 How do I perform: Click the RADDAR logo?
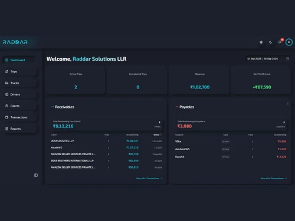tap(15, 42)
